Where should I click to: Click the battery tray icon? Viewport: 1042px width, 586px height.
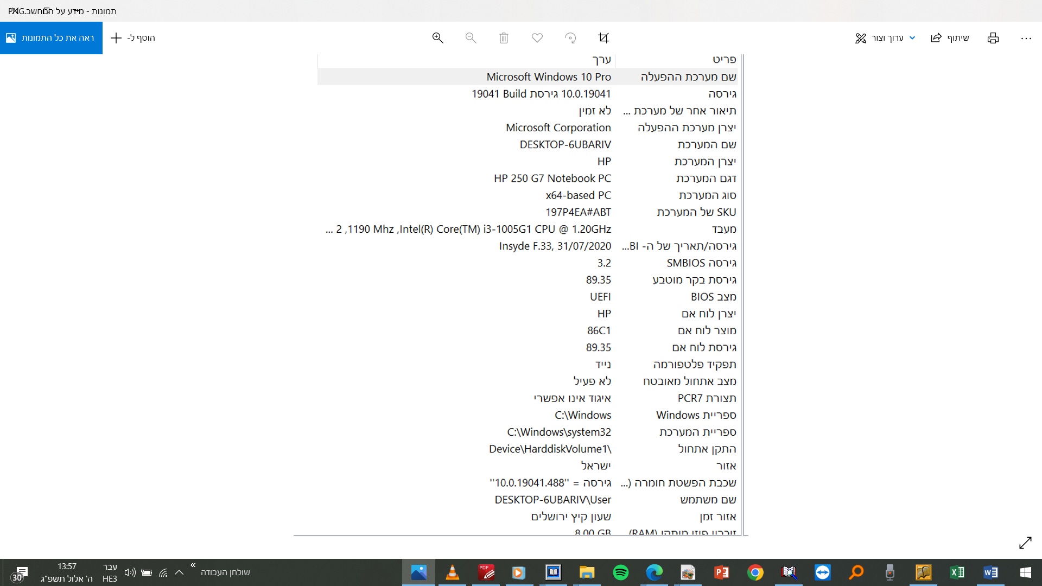tap(147, 572)
